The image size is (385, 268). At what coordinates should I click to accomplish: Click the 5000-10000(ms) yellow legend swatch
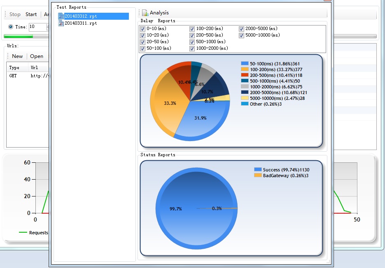click(245, 98)
